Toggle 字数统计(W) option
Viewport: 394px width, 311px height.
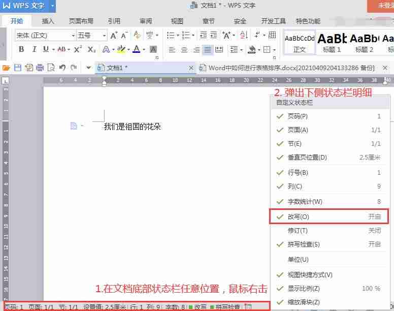[329, 202]
